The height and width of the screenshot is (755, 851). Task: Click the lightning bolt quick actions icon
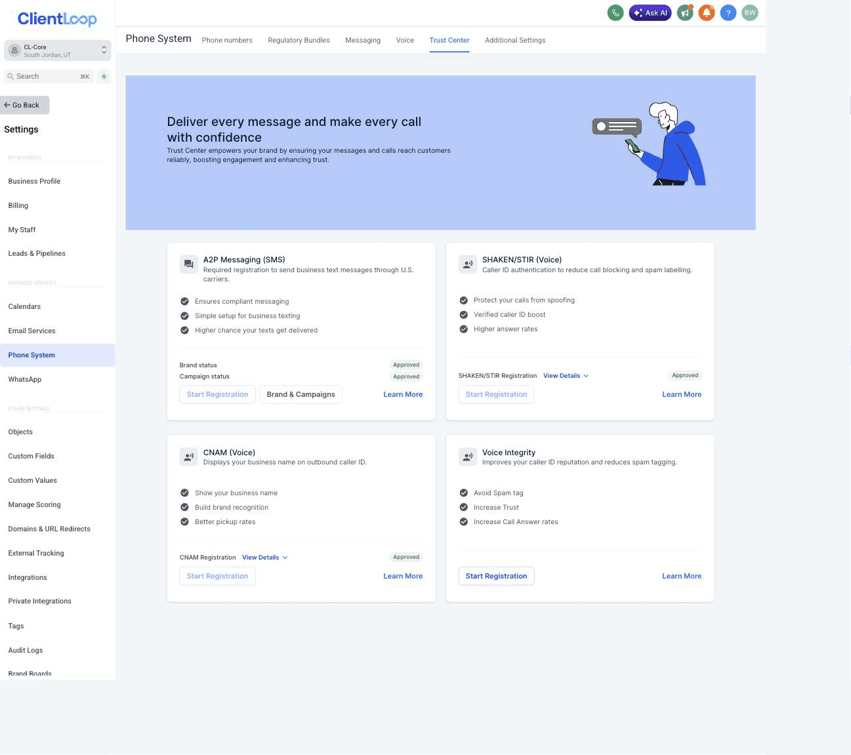pos(104,77)
